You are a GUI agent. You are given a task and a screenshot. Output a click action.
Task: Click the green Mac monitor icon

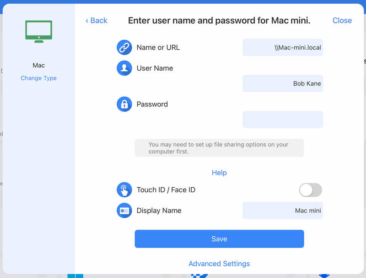39,31
